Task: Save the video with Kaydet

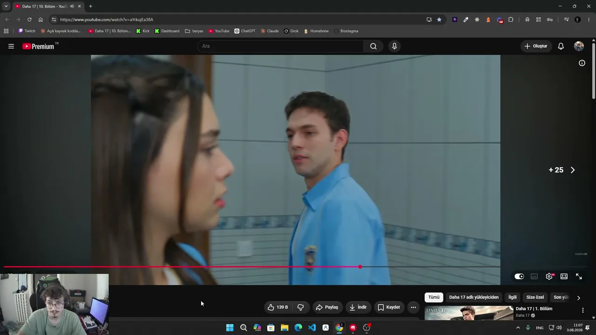Action: 389,307
